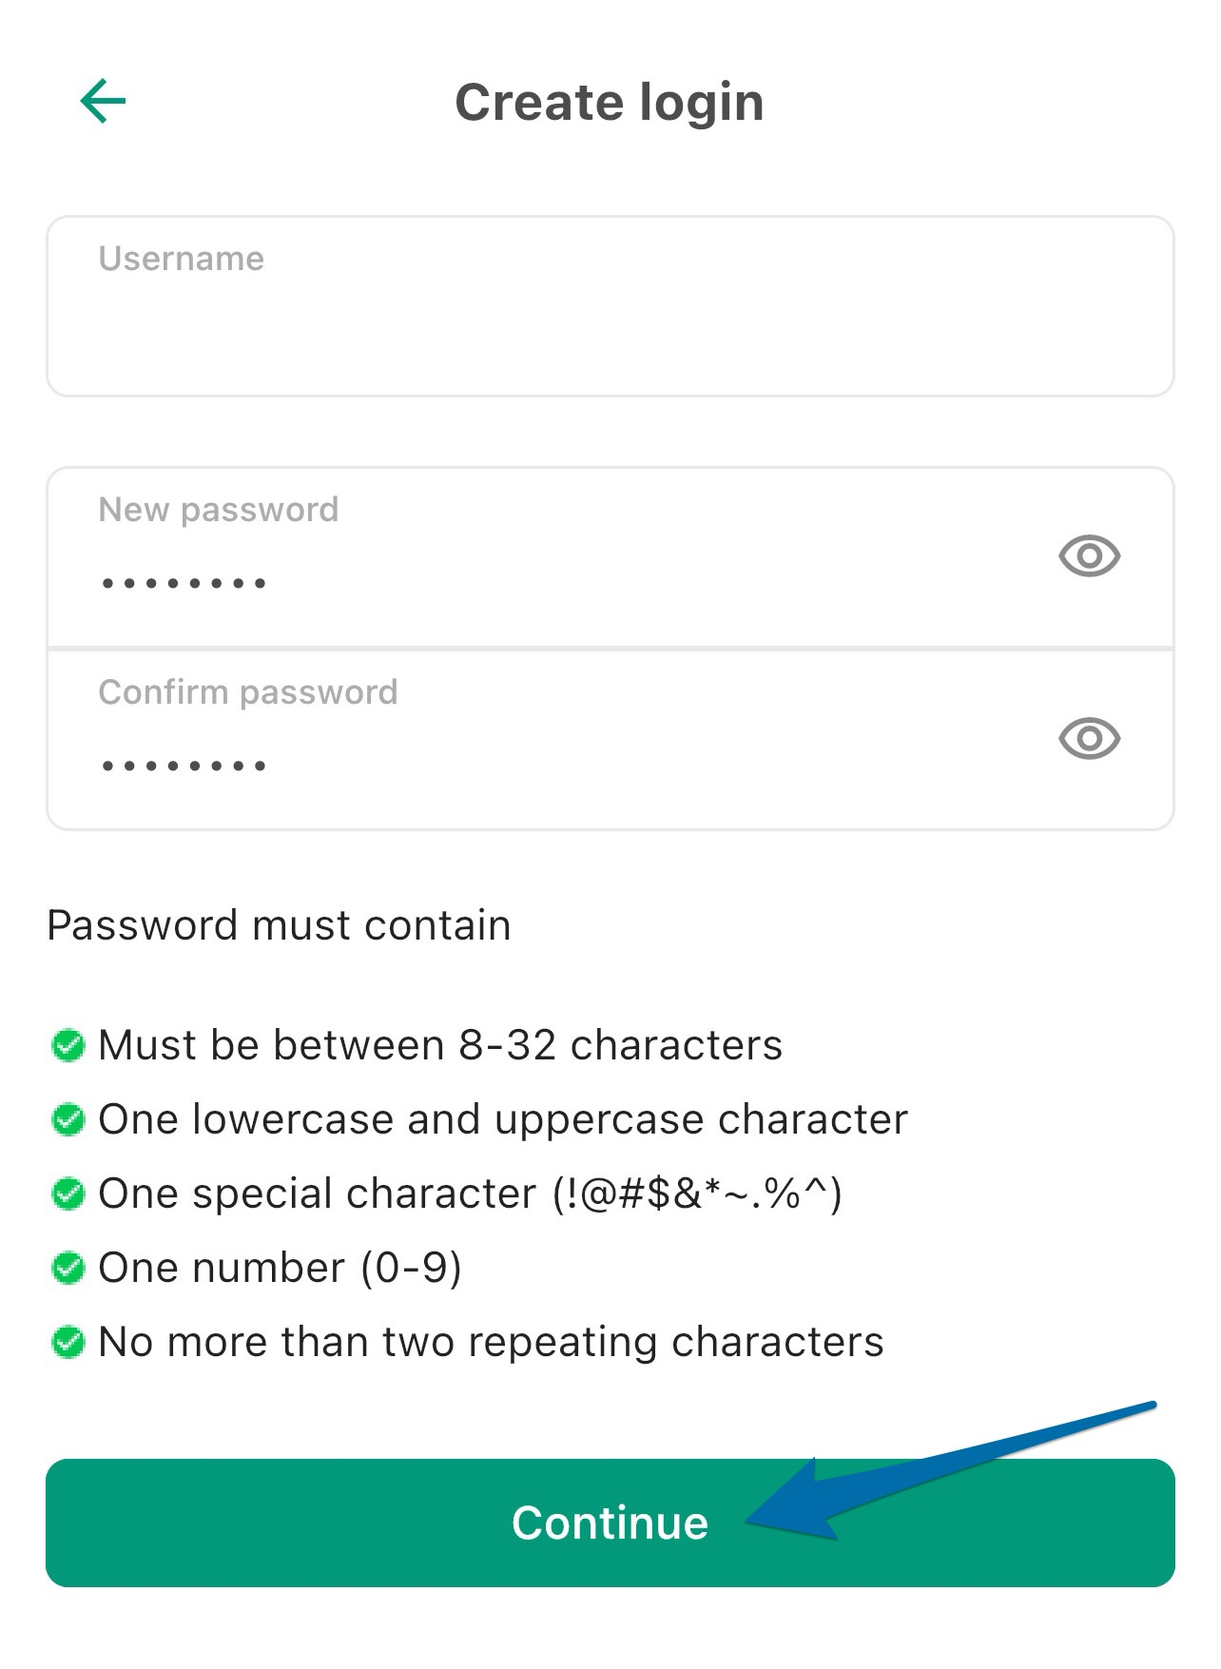Viewport: 1221px width, 1669px height.
Task: Select 'Must be between 8-32 characters' text
Action: point(440,1045)
